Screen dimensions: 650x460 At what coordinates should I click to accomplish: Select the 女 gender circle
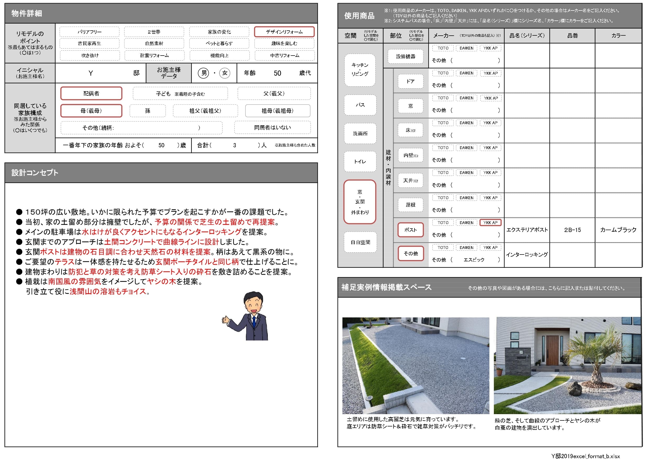225,73
